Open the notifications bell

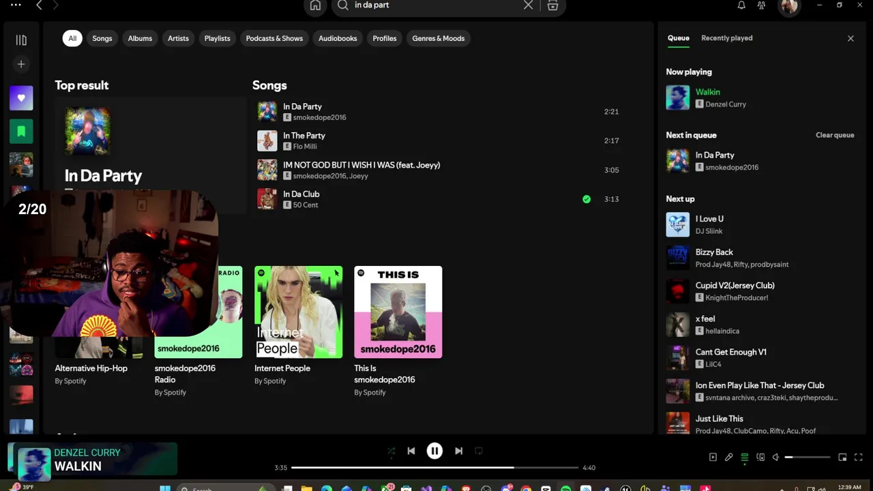(741, 5)
